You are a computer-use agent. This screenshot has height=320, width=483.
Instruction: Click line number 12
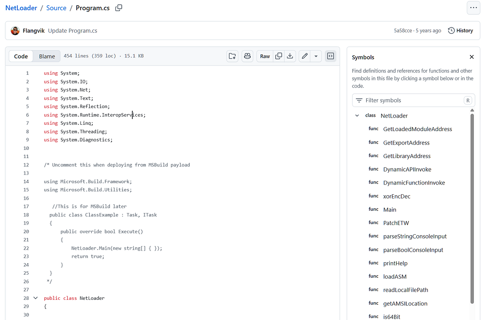[26, 165]
